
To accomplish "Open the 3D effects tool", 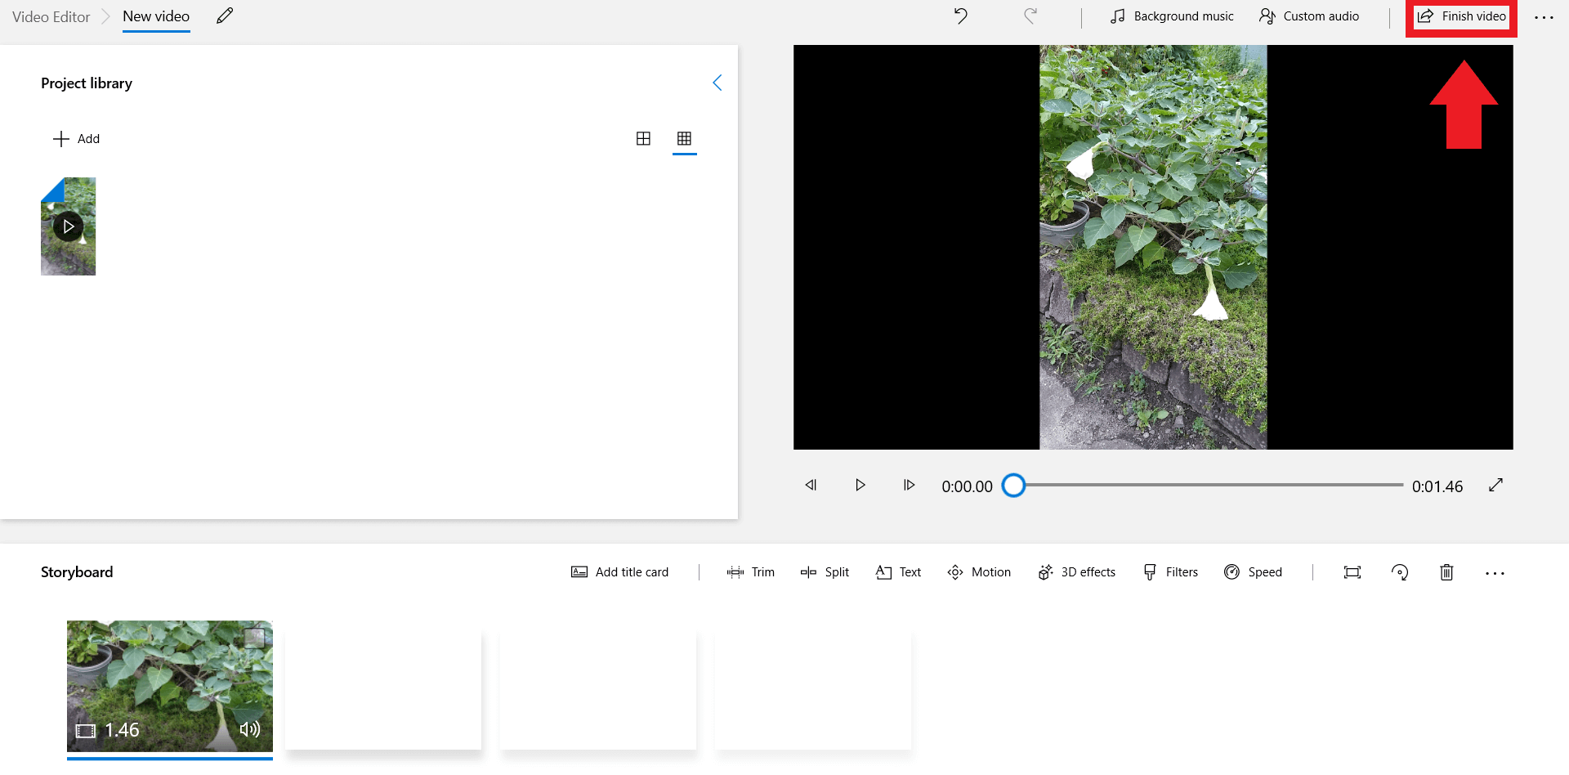I will (x=1077, y=572).
